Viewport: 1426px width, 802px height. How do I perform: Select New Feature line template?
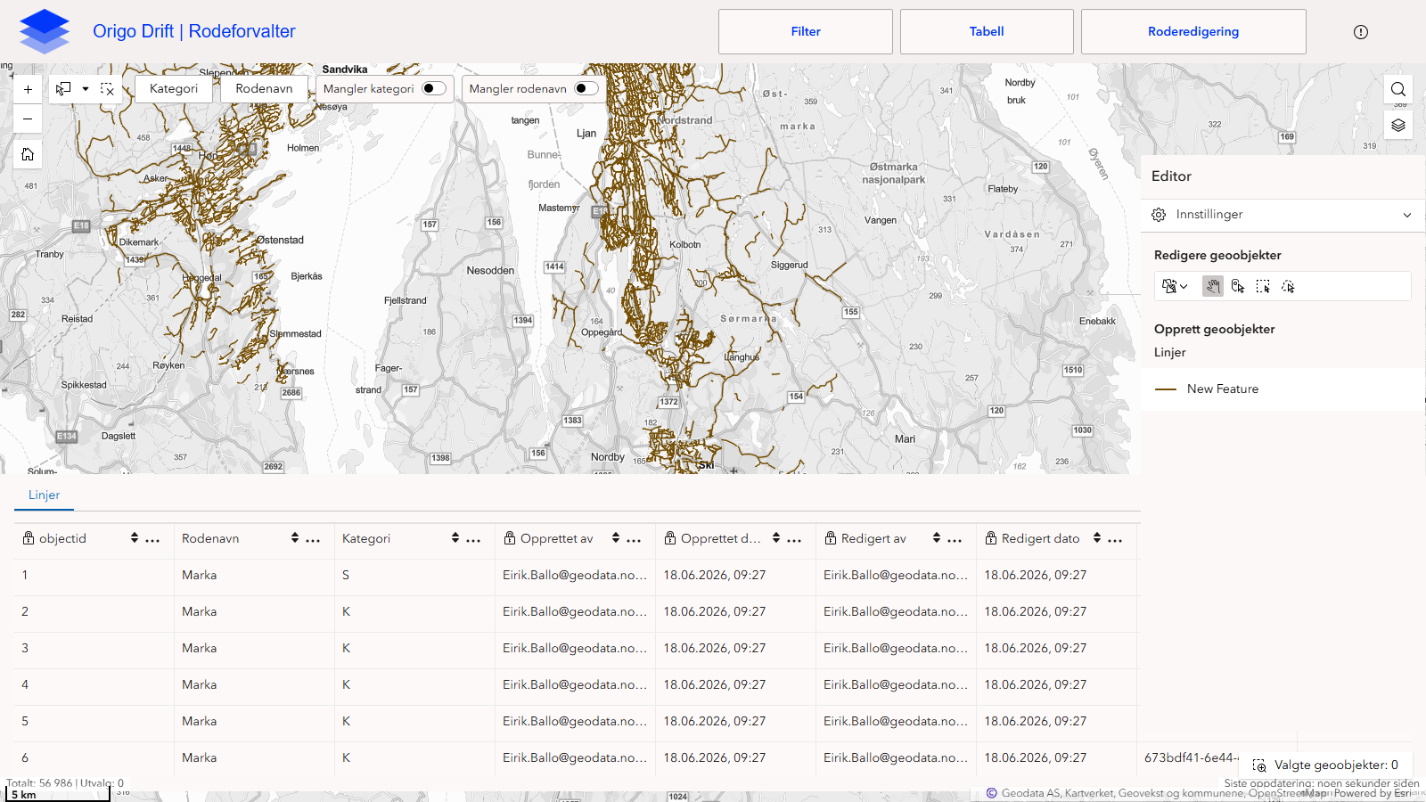pyautogui.click(x=1283, y=389)
